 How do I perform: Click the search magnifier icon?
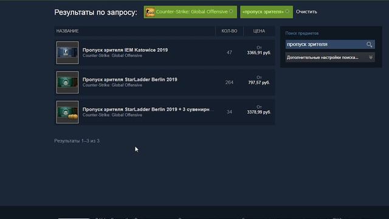point(369,44)
